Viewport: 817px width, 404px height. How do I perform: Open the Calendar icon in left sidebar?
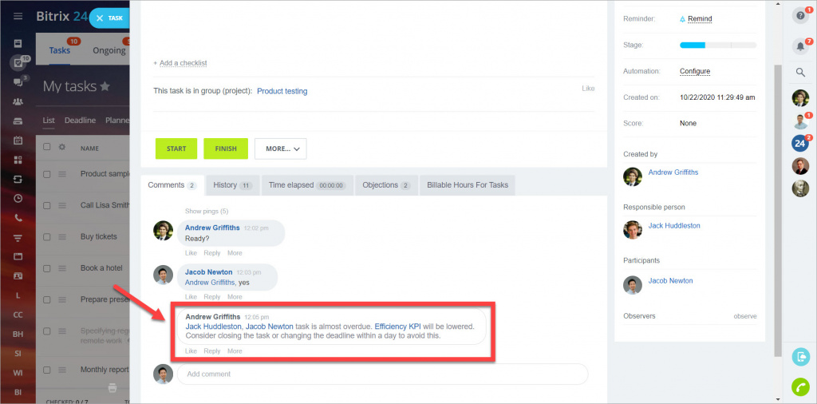[18, 140]
